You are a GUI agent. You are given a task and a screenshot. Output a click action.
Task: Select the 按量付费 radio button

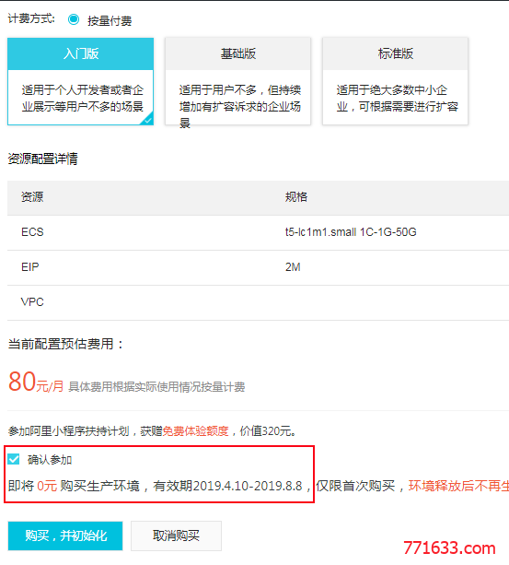click(x=74, y=20)
